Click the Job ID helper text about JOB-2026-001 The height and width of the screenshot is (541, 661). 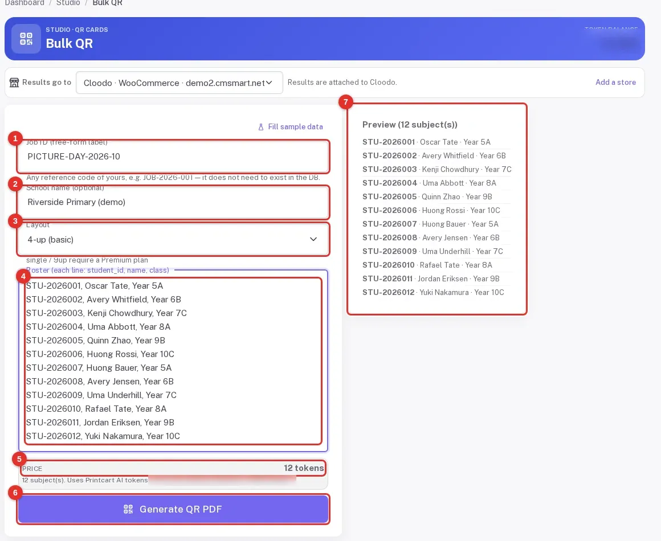[173, 177]
